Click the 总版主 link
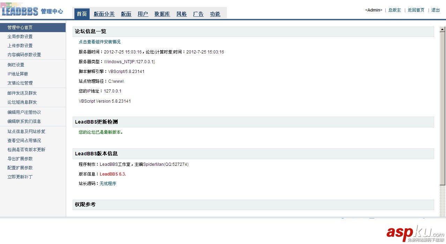 click(395, 10)
